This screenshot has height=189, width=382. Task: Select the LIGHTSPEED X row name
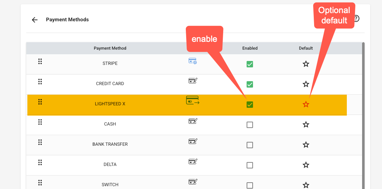coord(110,104)
